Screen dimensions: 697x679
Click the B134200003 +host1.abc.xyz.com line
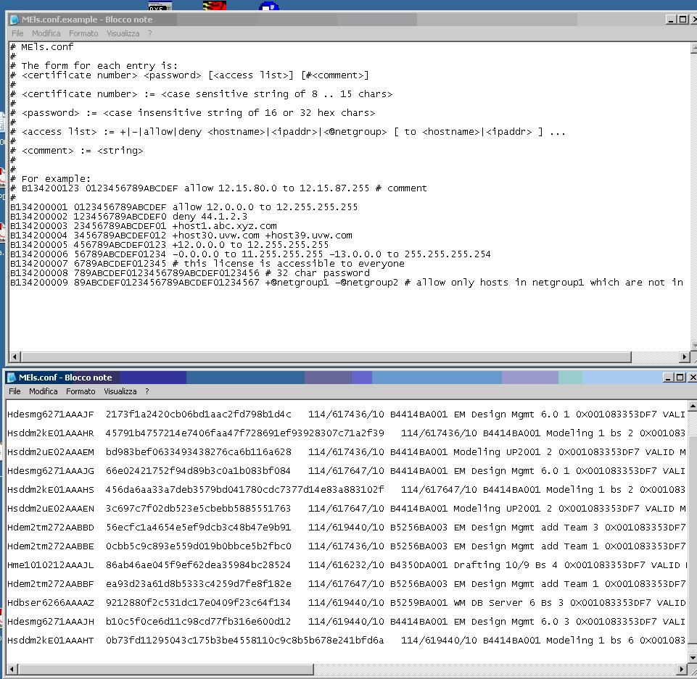143,226
